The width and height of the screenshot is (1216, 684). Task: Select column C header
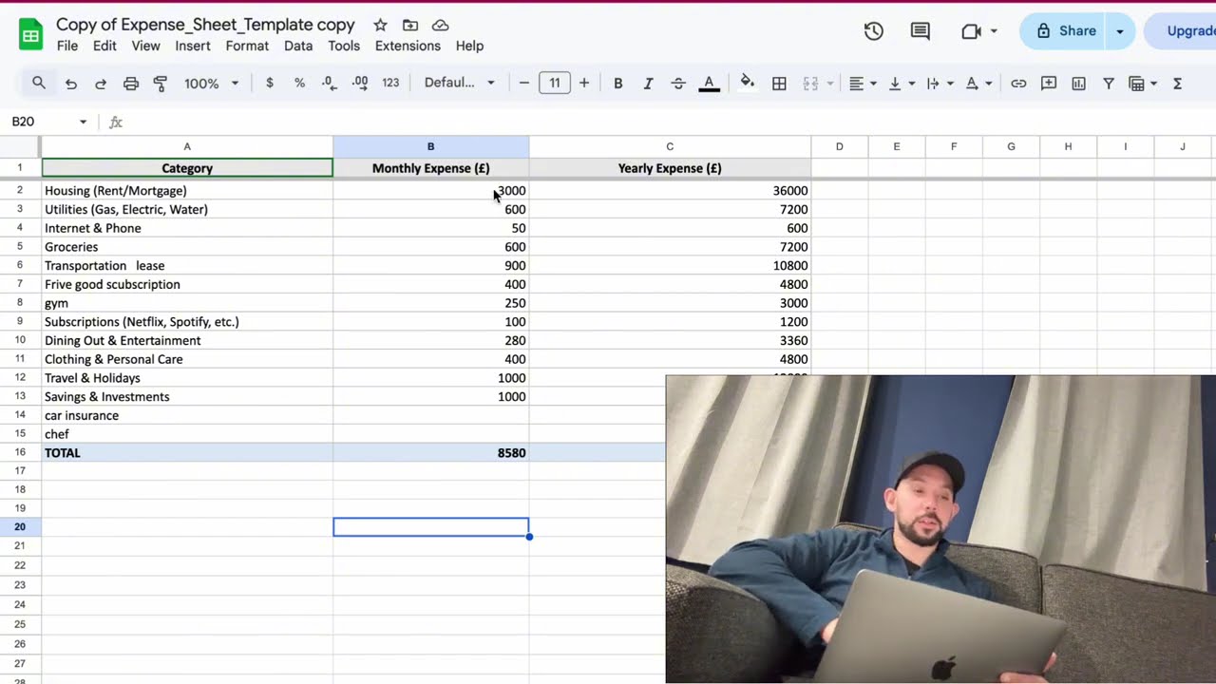[670, 146]
